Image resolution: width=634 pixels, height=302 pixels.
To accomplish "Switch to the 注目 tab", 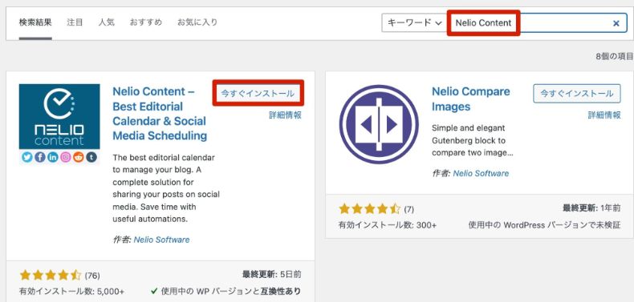I will [75, 22].
